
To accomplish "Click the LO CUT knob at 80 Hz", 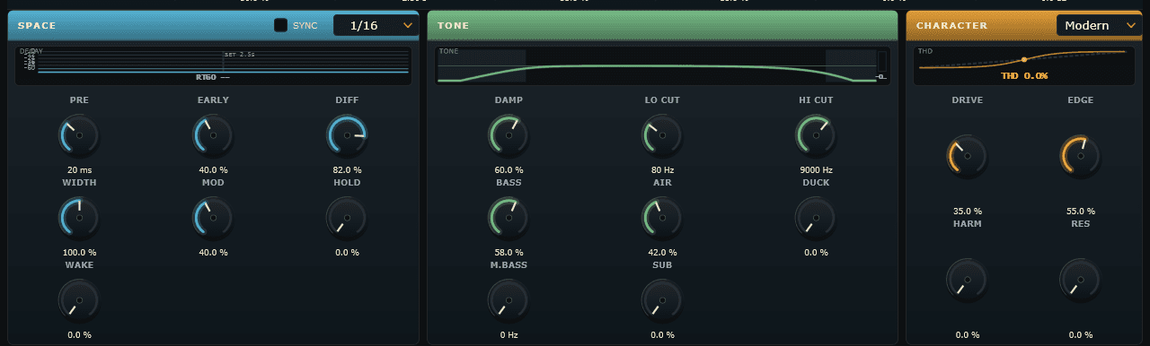I will tap(662, 136).
